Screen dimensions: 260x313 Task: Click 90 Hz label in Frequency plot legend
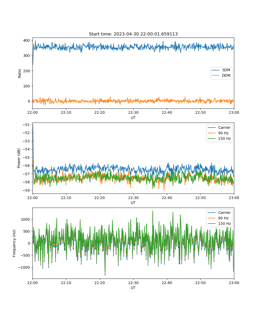click(224, 218)
